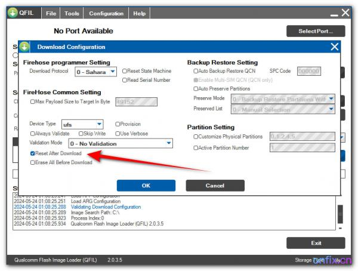358x271 pixels.
Task: Click the Image Search Path log line
Action: coord(95,213)
